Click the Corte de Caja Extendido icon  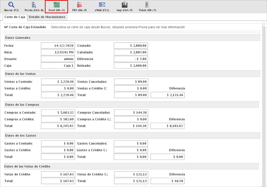pos(6,27)
